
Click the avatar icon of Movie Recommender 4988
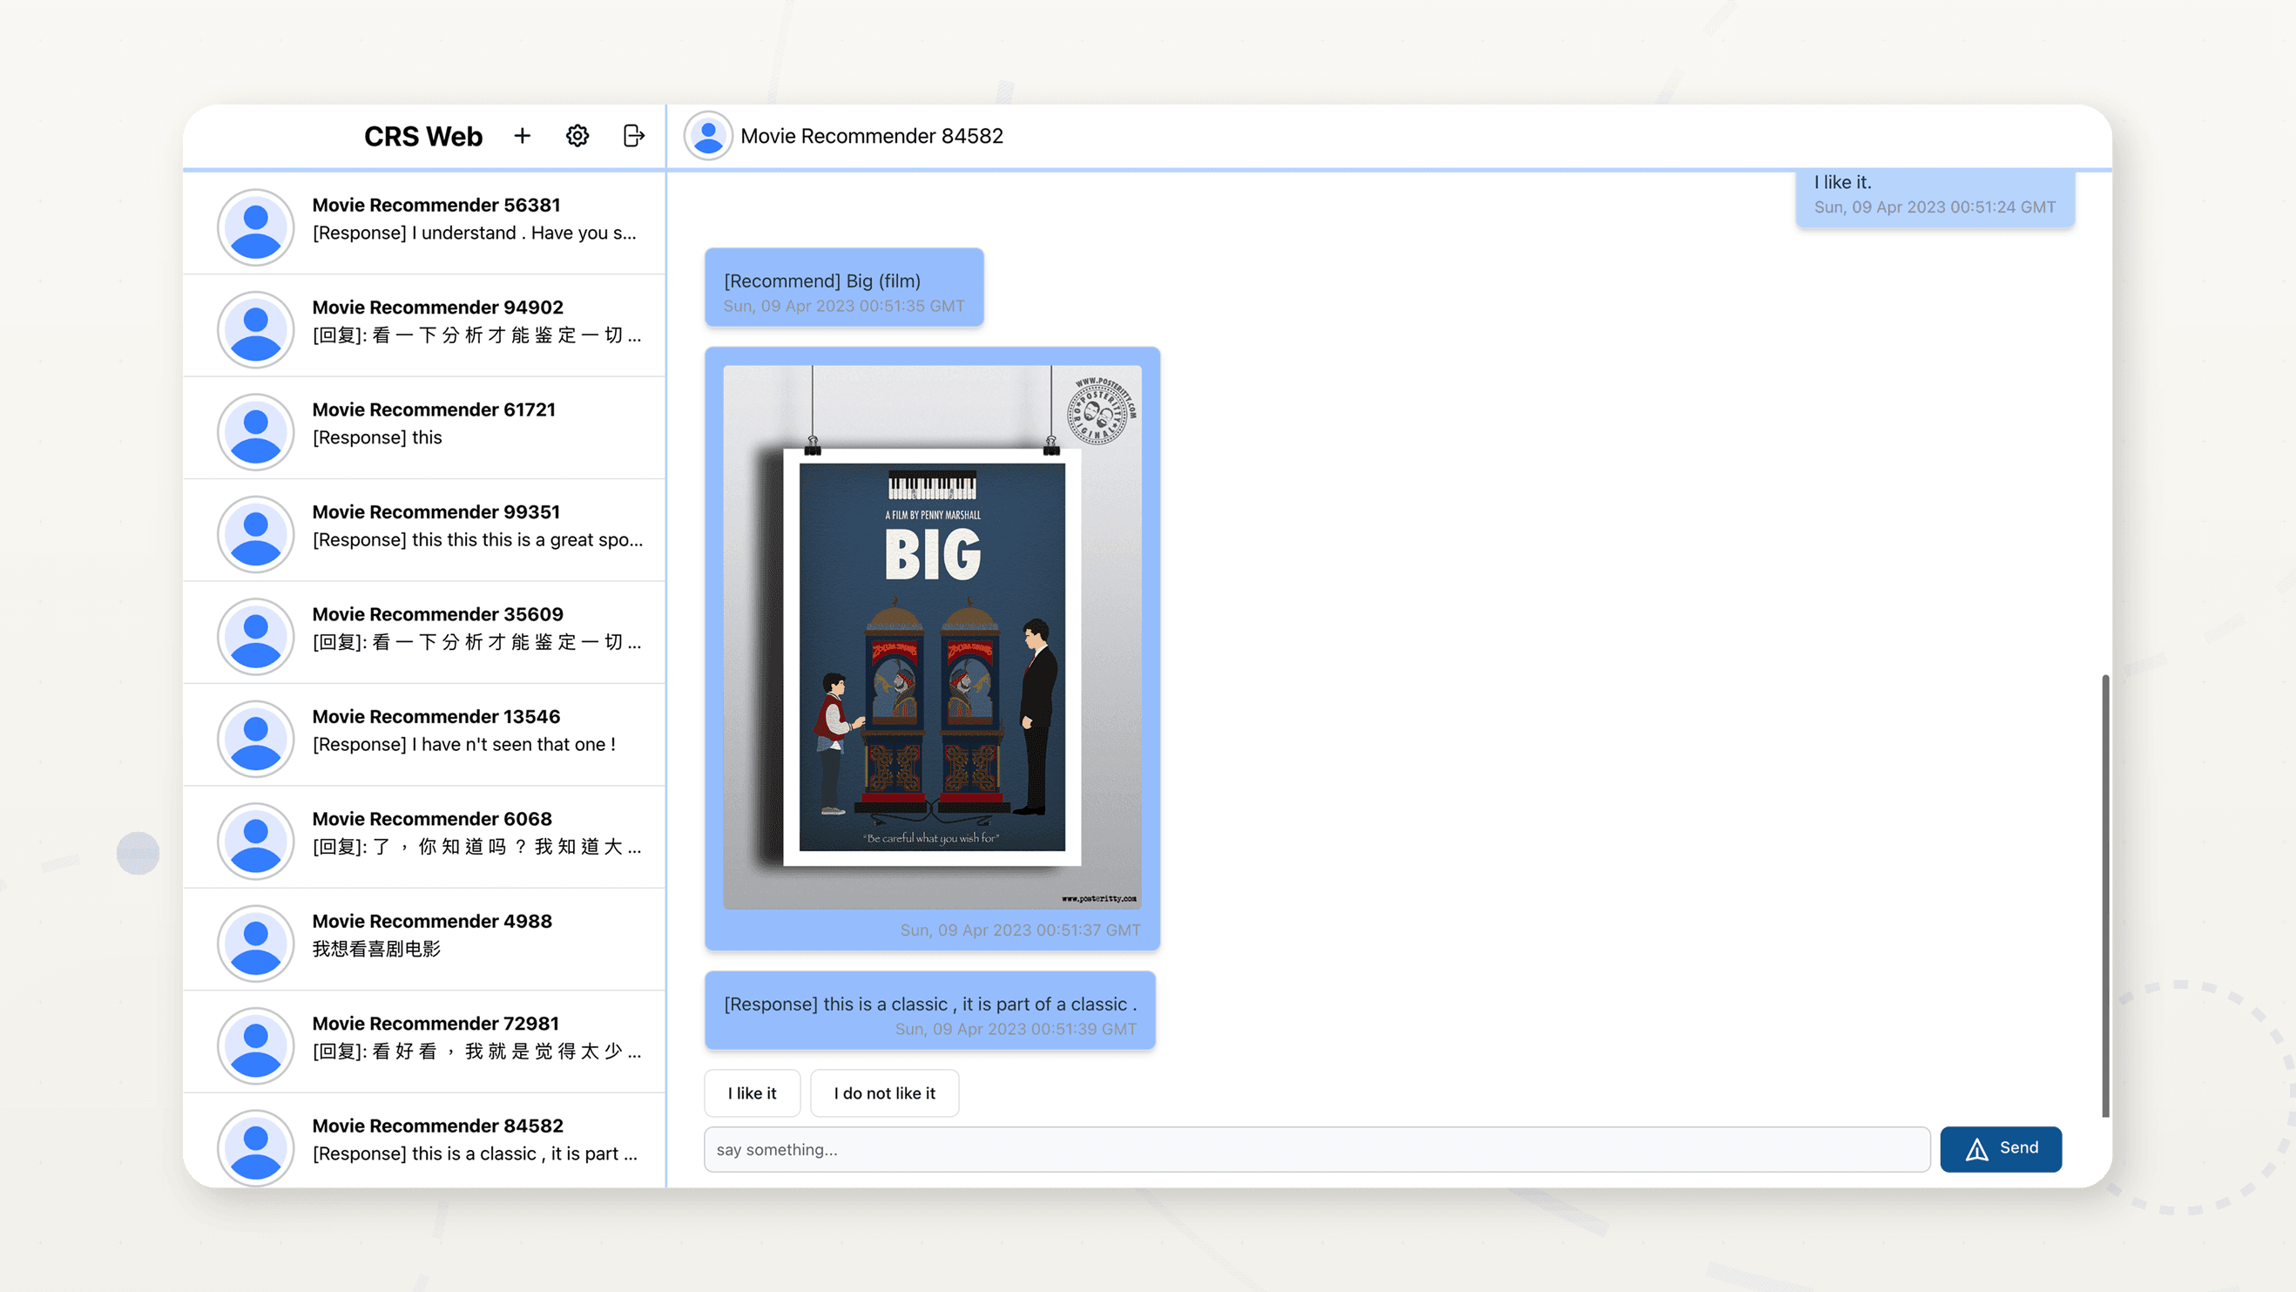click(x=256, y=944)
